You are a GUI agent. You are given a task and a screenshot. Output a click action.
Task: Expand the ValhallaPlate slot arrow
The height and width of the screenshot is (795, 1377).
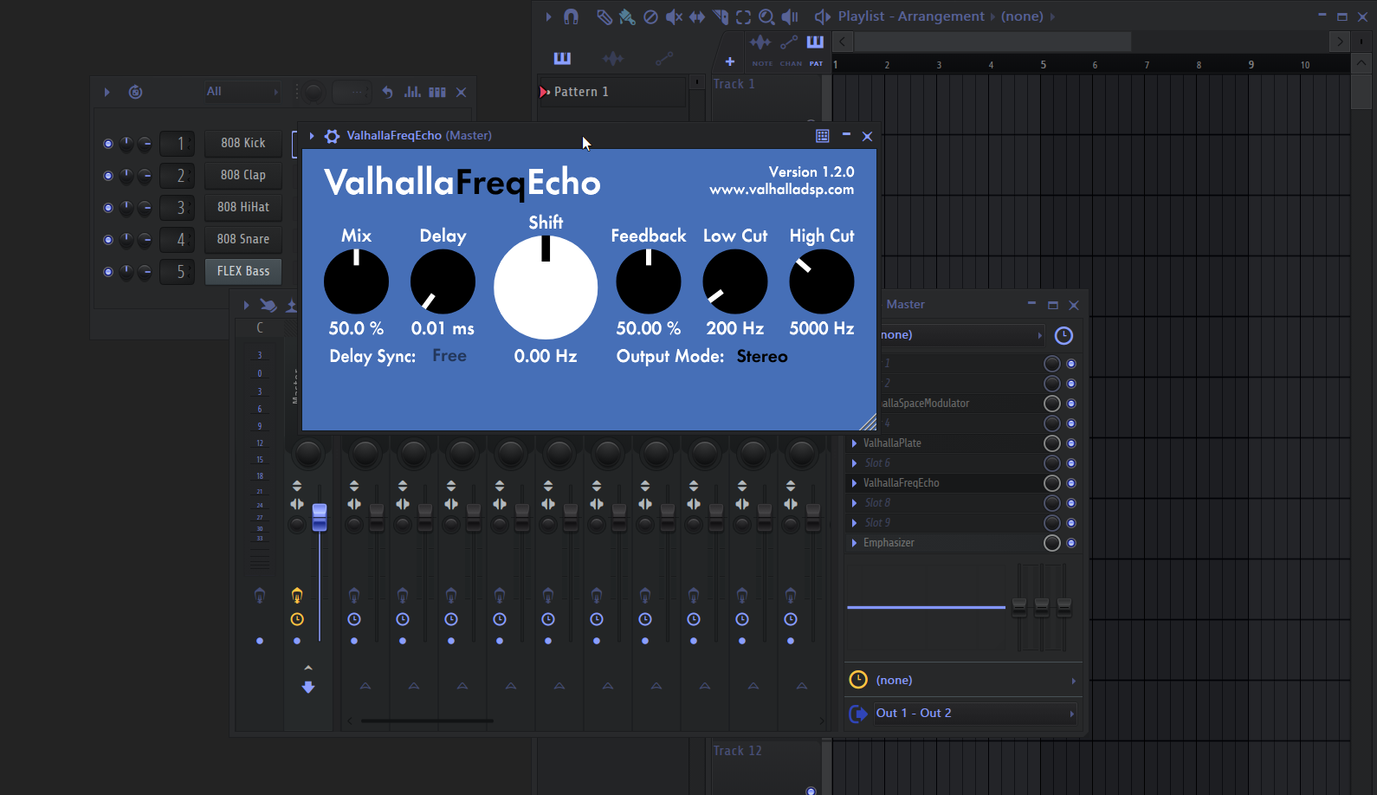tap(855, 443)
